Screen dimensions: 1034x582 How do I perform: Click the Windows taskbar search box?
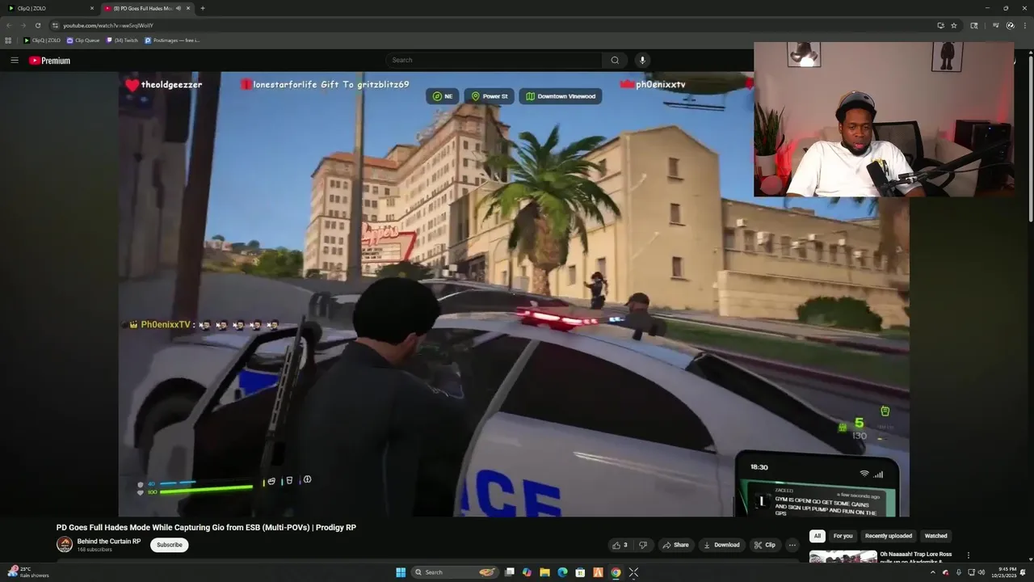(456, 572)
